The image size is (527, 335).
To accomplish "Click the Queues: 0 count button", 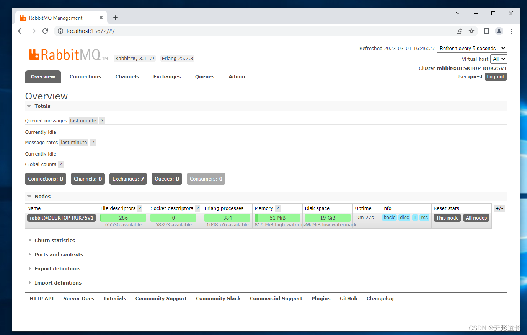I will click(167, 179).
